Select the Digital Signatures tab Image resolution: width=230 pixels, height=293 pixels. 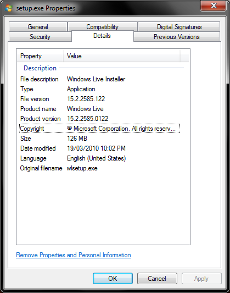coord(179,27)
